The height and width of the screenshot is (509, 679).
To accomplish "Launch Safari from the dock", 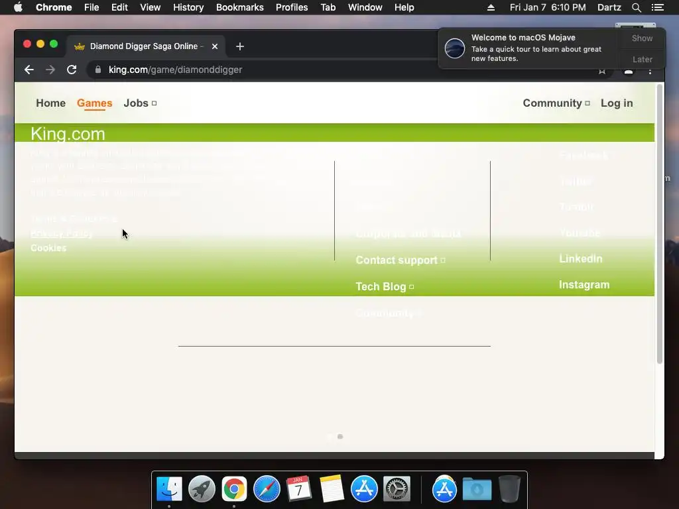I will tap(267, 489).
